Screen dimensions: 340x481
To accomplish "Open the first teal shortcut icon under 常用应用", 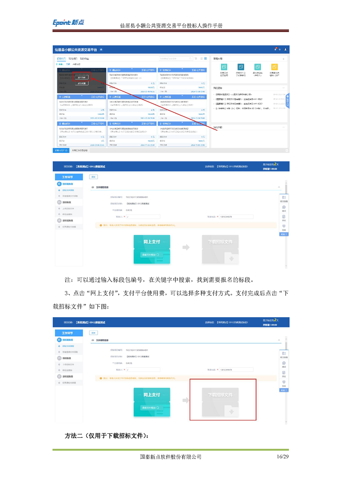I will pyautogui.click(x=224, y=67).
